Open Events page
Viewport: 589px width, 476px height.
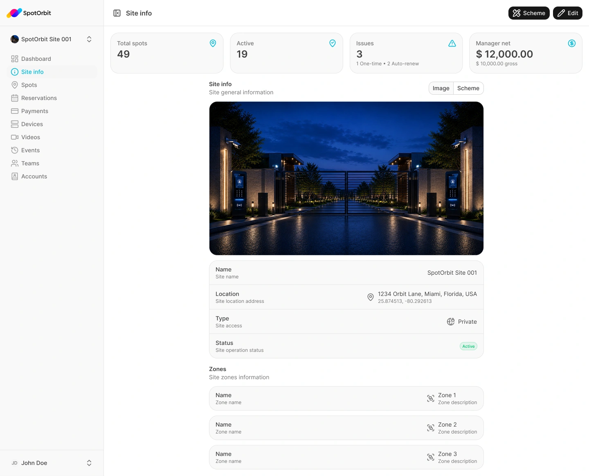tap(52, 150)
